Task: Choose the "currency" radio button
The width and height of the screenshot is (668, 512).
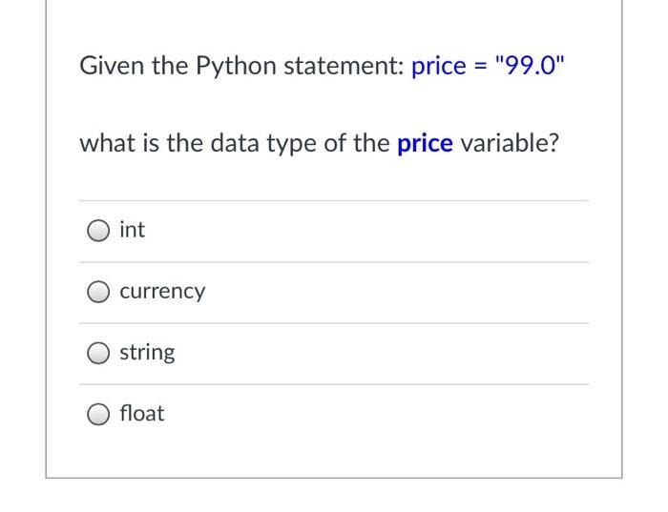Action: (100, 293)
